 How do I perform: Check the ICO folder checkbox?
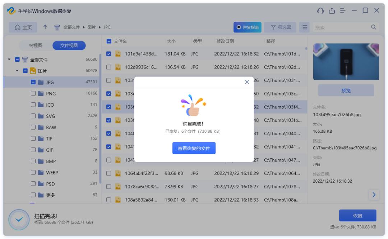33,104
